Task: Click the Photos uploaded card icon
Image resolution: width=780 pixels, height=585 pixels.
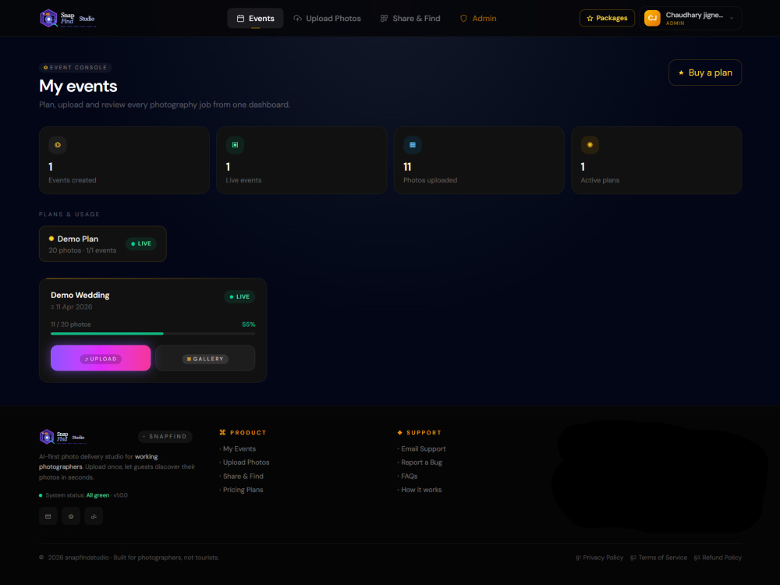Action: coord(413,145)
